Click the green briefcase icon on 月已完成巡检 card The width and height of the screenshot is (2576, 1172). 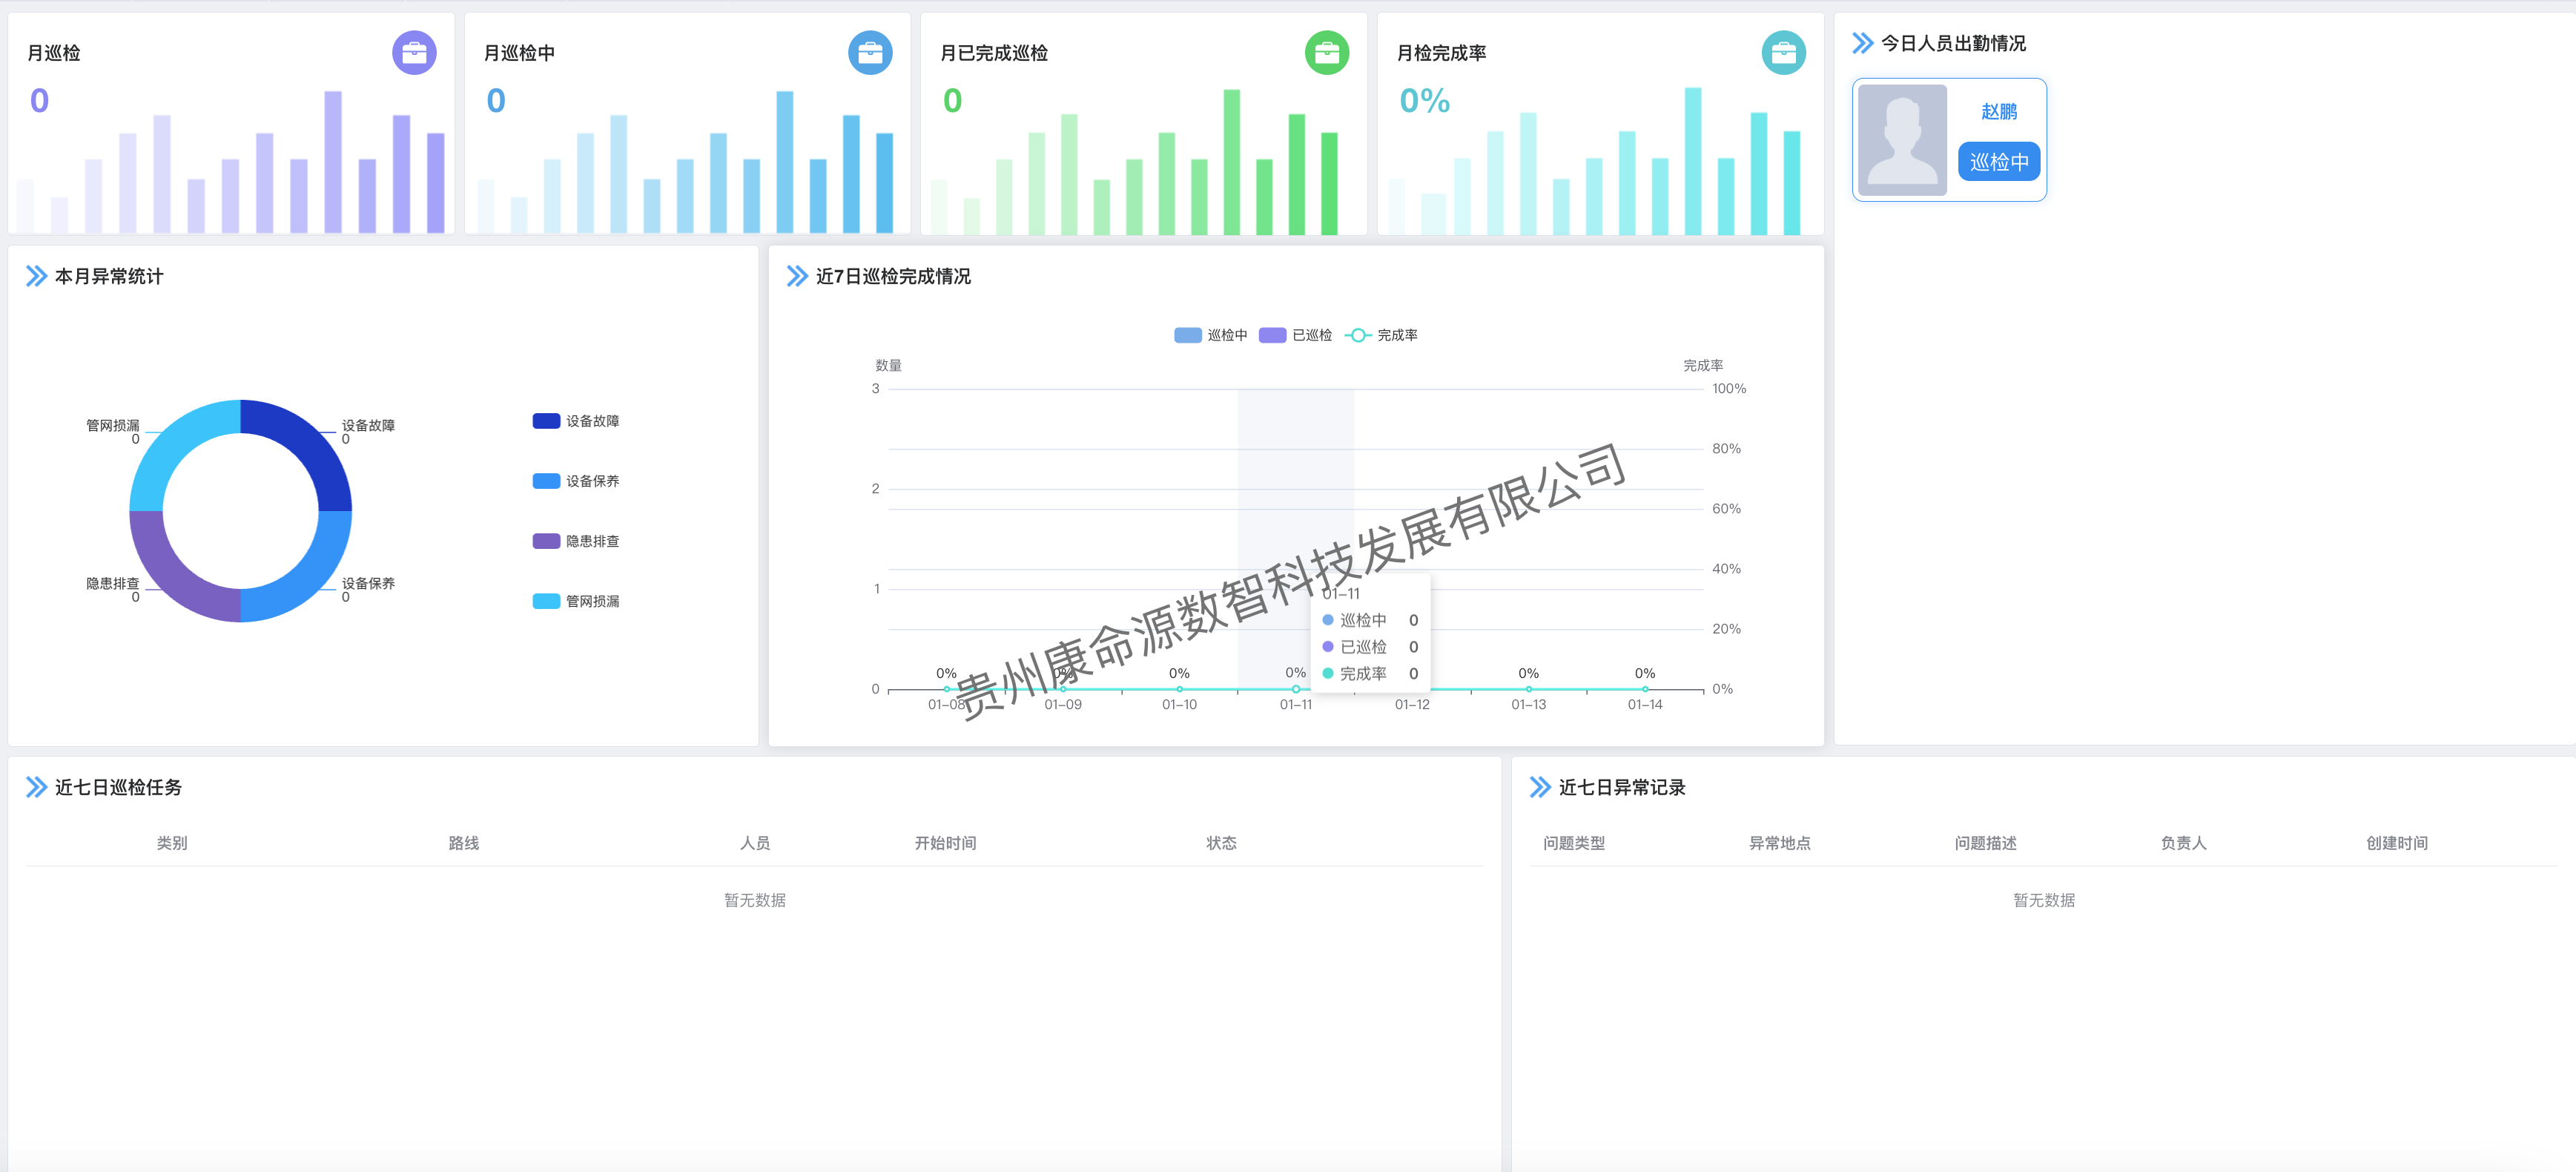coord(1328,52)
